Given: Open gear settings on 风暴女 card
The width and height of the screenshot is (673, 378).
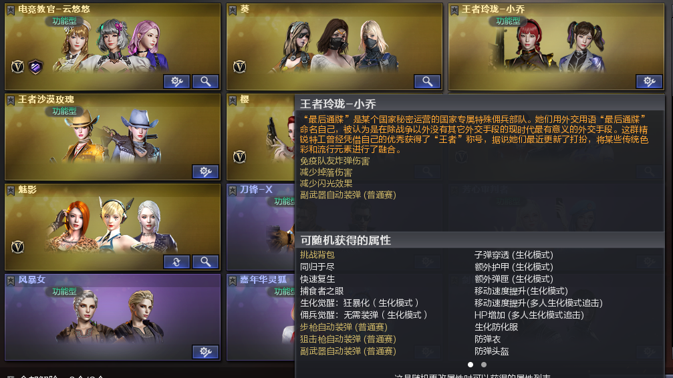Looking at the screenshot, I should click(206, 352).
